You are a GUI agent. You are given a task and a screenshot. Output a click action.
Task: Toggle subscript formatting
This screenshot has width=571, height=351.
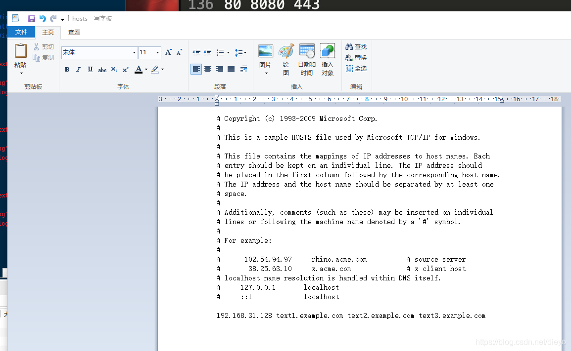(114, 70)
